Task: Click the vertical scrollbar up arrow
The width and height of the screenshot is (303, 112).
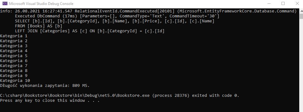Action: tap(301, 11)
